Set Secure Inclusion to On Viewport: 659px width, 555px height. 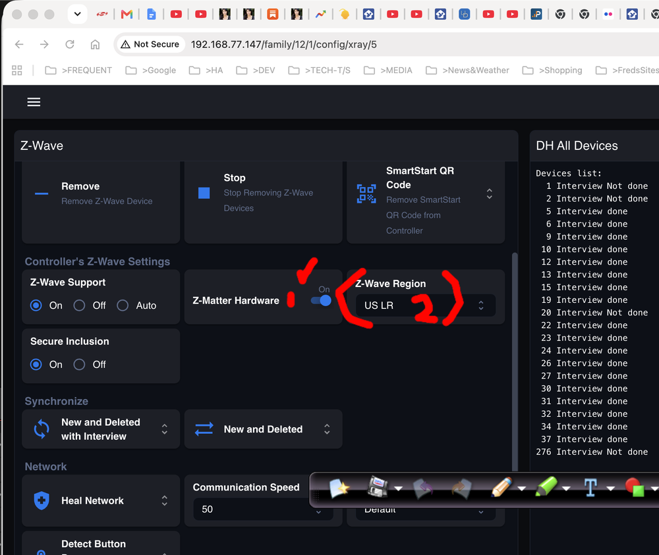36,364
